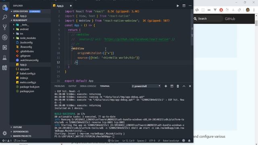Open .gitignore in the explorer
Viewport: 258px width, 145px height.
point(30,56)
